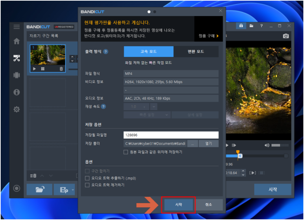Switch to 변환 모드 tab
The height and width of the screenshot is (220, 304).
(x=196, y=51)
